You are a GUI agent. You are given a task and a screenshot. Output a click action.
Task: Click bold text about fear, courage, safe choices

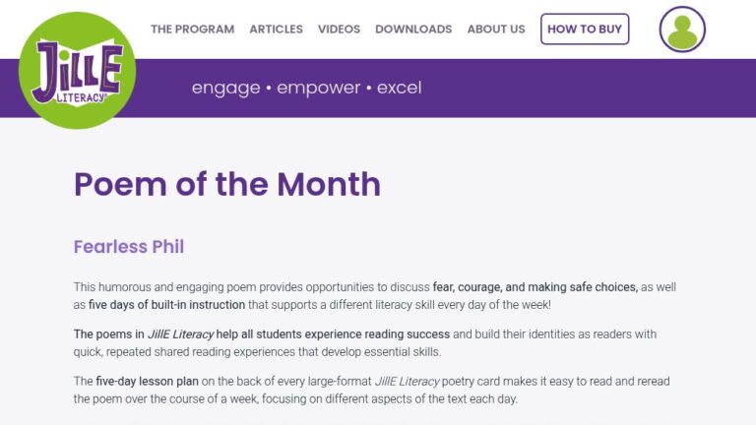[535, 287]
